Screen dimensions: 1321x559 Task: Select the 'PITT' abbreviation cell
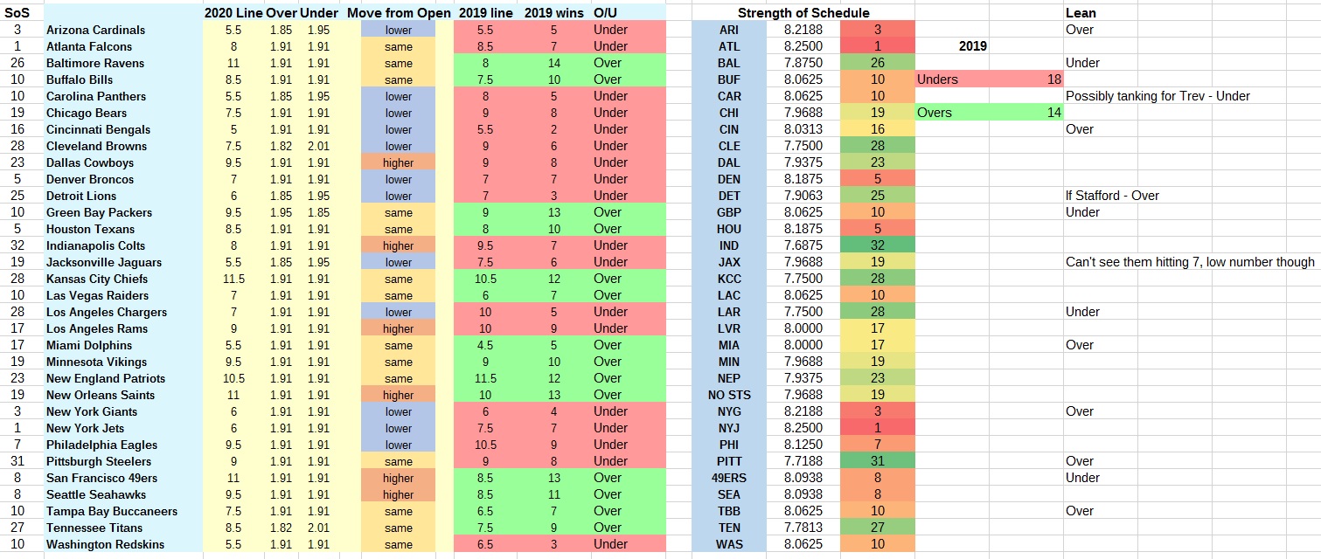(728, 461)
